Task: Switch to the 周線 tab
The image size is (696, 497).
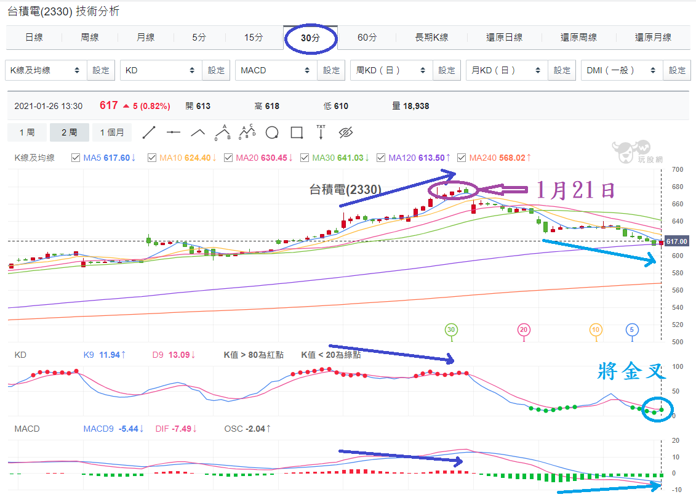Action: click(x=90, y=38)
